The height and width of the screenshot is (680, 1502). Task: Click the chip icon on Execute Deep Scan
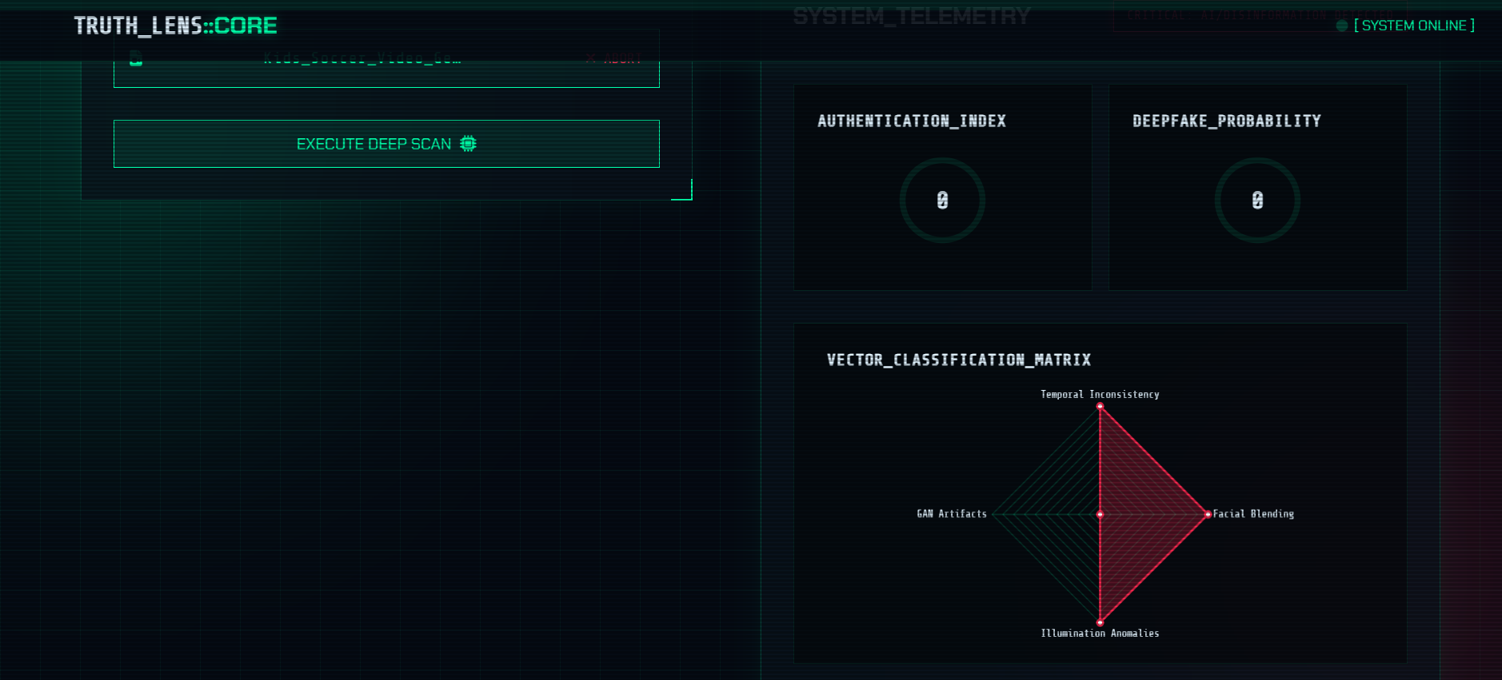pos(468,144)
